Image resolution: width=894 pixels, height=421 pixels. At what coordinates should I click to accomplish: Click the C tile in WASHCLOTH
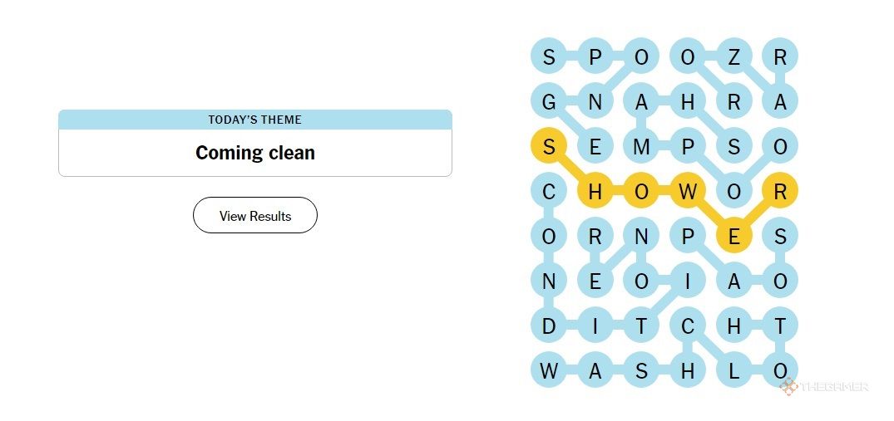[x=688, y=326]
